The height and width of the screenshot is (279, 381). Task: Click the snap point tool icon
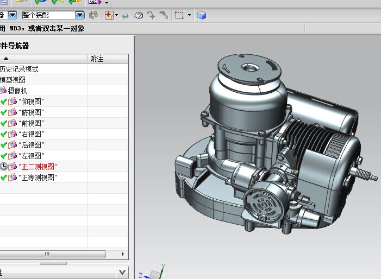point(109,16)
